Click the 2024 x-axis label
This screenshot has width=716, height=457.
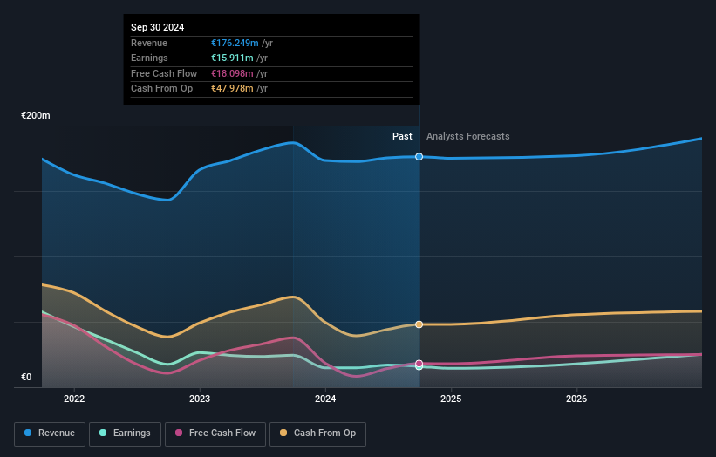(325, 399)
